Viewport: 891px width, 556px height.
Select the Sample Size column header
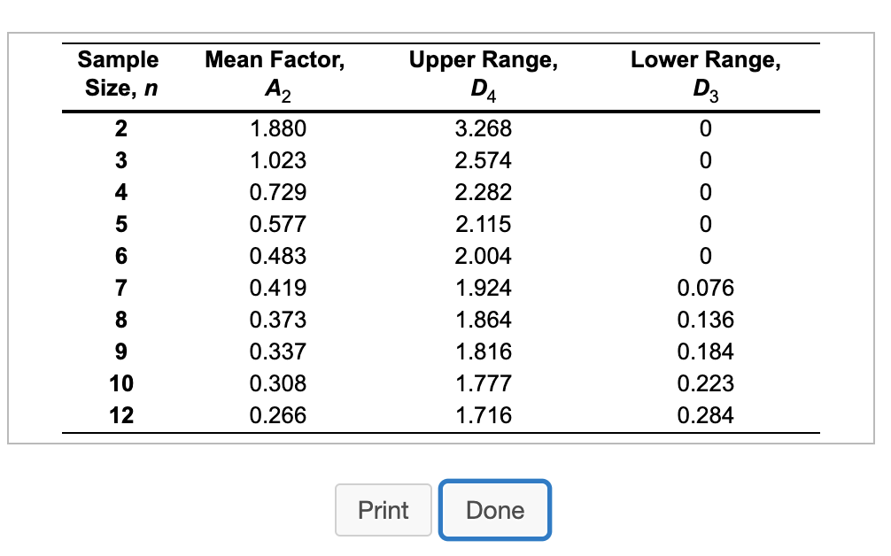point(118,73)
